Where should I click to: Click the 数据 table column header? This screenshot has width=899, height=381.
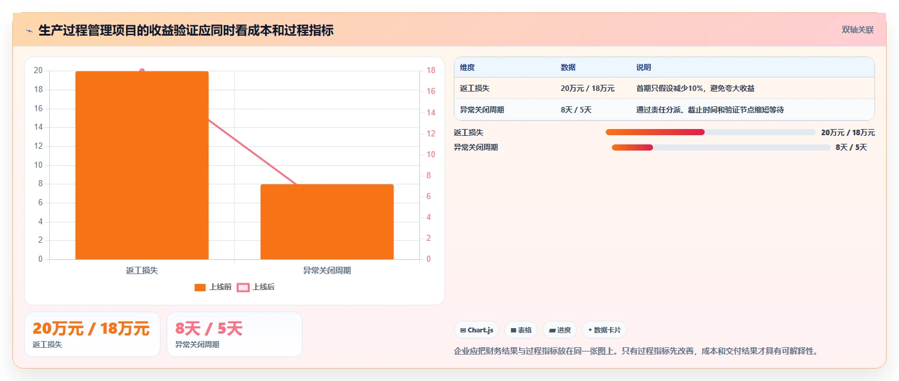(568, 68)
